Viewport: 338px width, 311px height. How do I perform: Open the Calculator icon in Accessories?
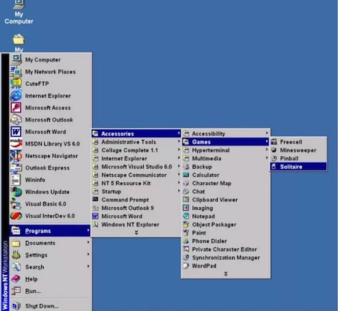tap(186, 175)
